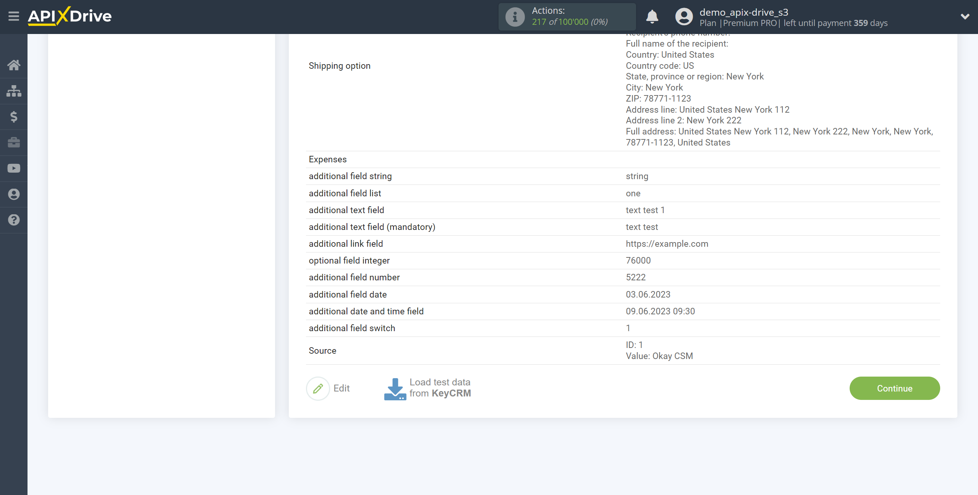Click the value 09.06.2023 09:30
Screen dimensions: 978x495
coord(660,311)
